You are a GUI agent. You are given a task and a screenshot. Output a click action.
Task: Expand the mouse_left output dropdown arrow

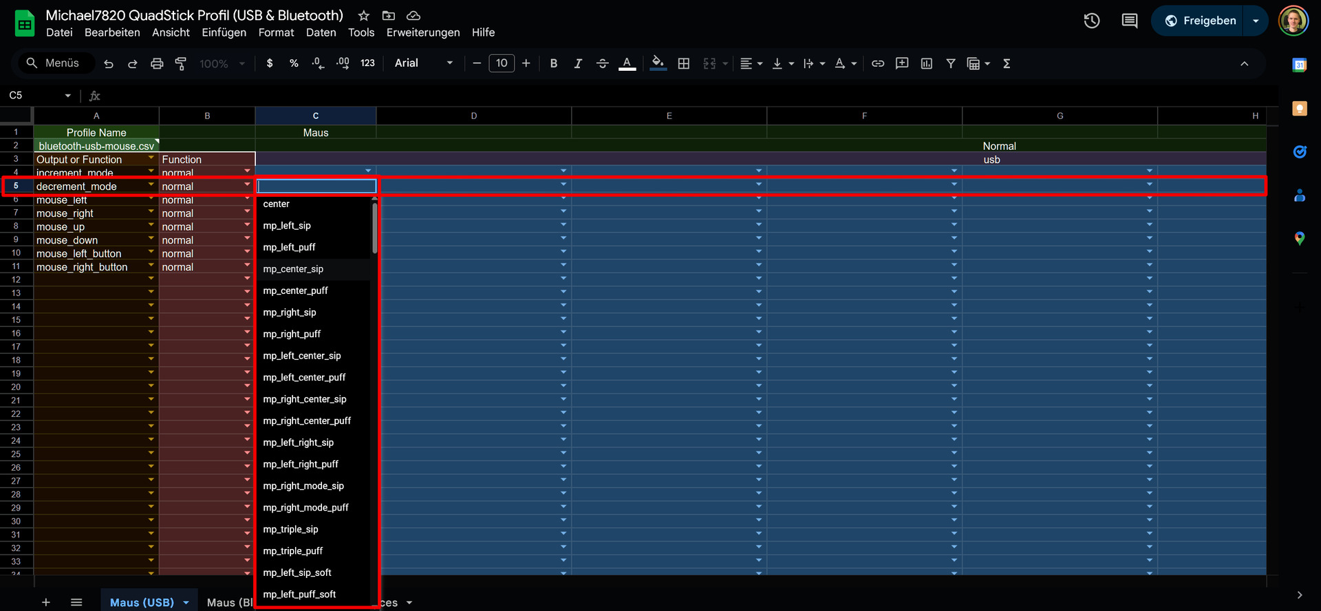point(151,200)
